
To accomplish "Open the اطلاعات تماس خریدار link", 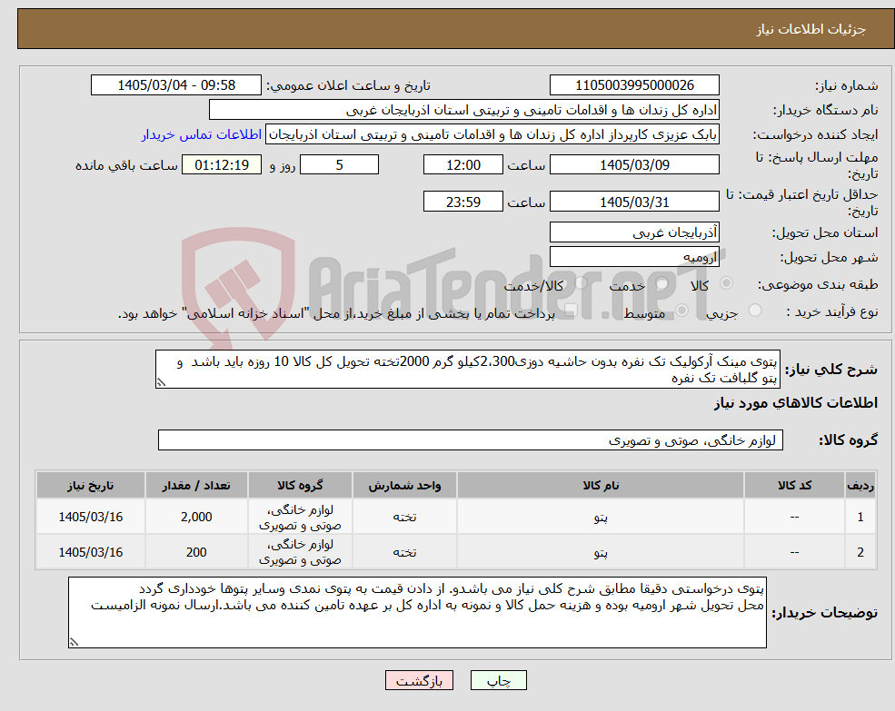I will point(202,134).
